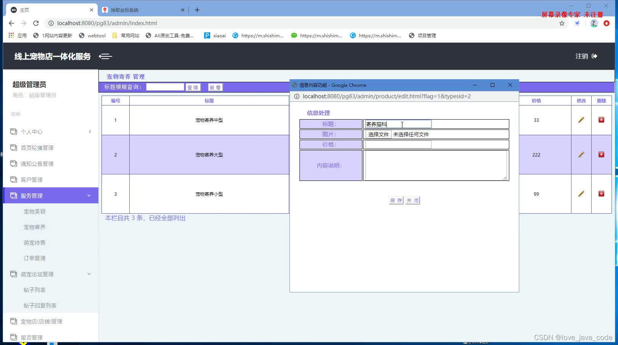Click the browser back arrow
Screen dimensions: 618x345
(11, 23)
